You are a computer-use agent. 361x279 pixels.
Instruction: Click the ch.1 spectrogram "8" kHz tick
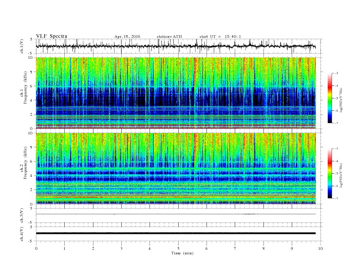[x=31, y=72]
